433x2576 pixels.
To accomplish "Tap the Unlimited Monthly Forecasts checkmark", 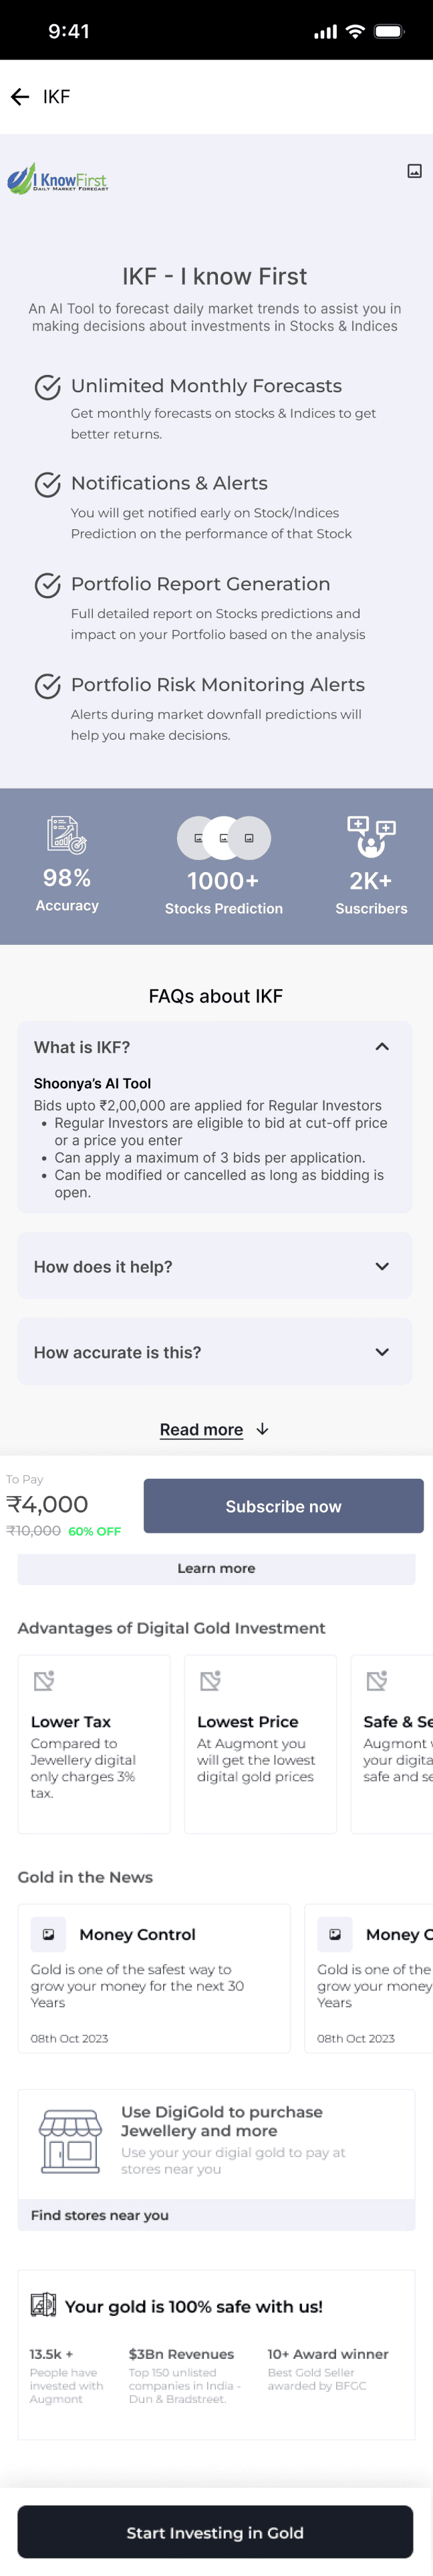I will 48,387.
